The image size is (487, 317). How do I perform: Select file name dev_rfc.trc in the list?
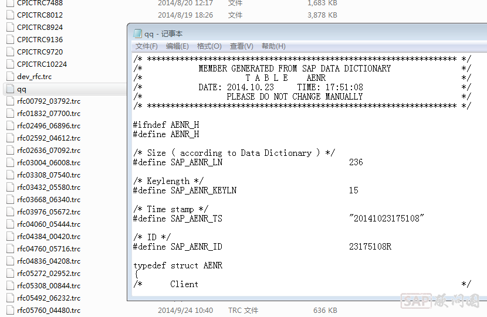(x=34, y=76)
